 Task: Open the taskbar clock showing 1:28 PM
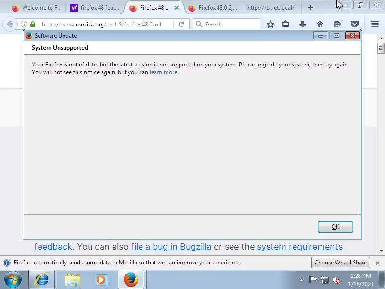(360, 280)
